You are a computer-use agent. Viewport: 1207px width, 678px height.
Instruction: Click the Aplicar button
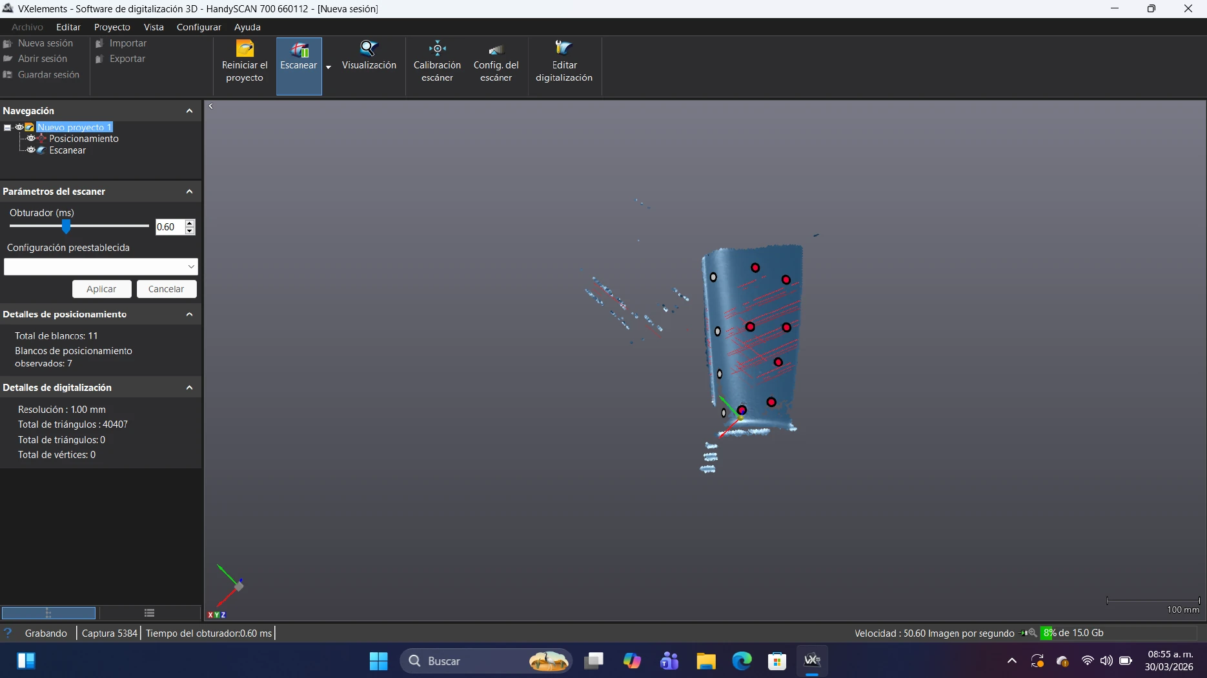[x=101, y=289]
